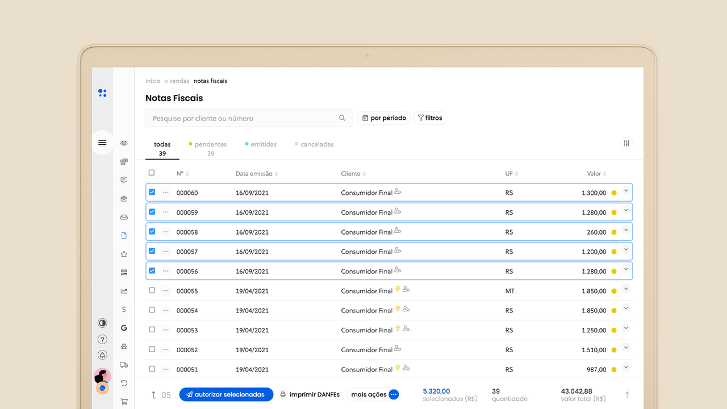Open the stacked boxes inventory icon in the sidebar

point(124,347)
